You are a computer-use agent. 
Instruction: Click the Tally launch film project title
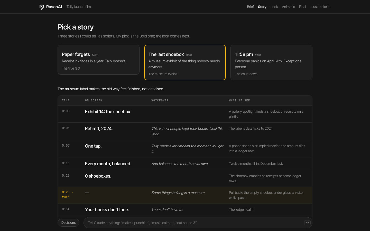click(79, 7)
